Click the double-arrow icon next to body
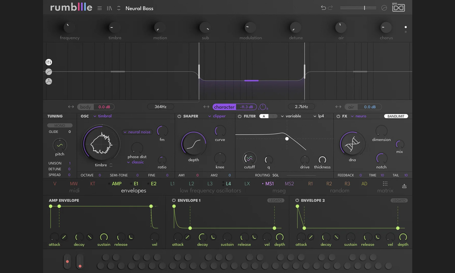This screenshot has height=273, width=455. pyautogui.click(x=71, y=107)
